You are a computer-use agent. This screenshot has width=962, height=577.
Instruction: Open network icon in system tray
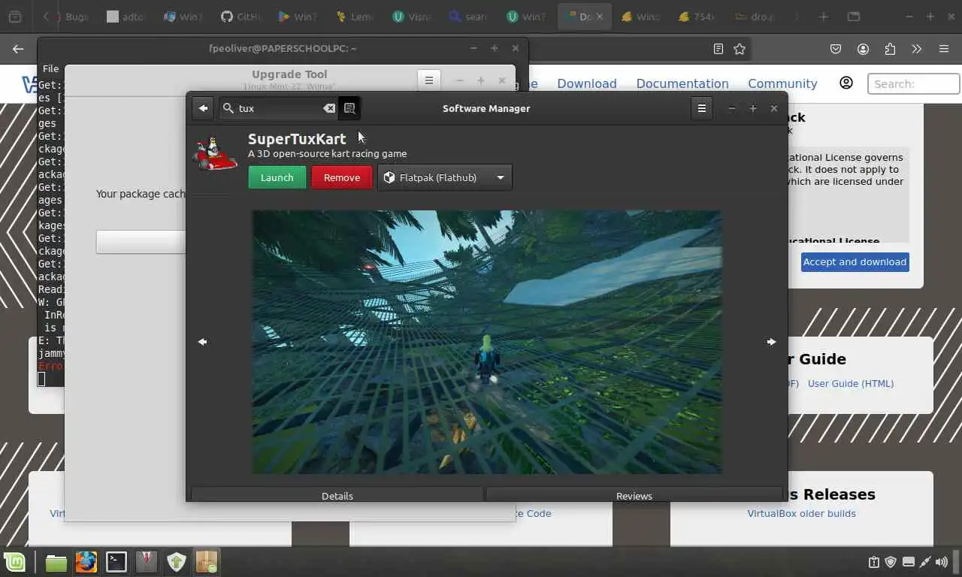[x=926, y=562]
